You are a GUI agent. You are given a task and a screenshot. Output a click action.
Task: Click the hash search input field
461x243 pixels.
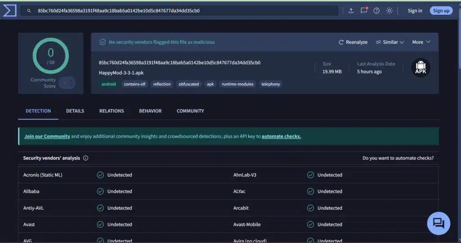(x=179, y=11)
